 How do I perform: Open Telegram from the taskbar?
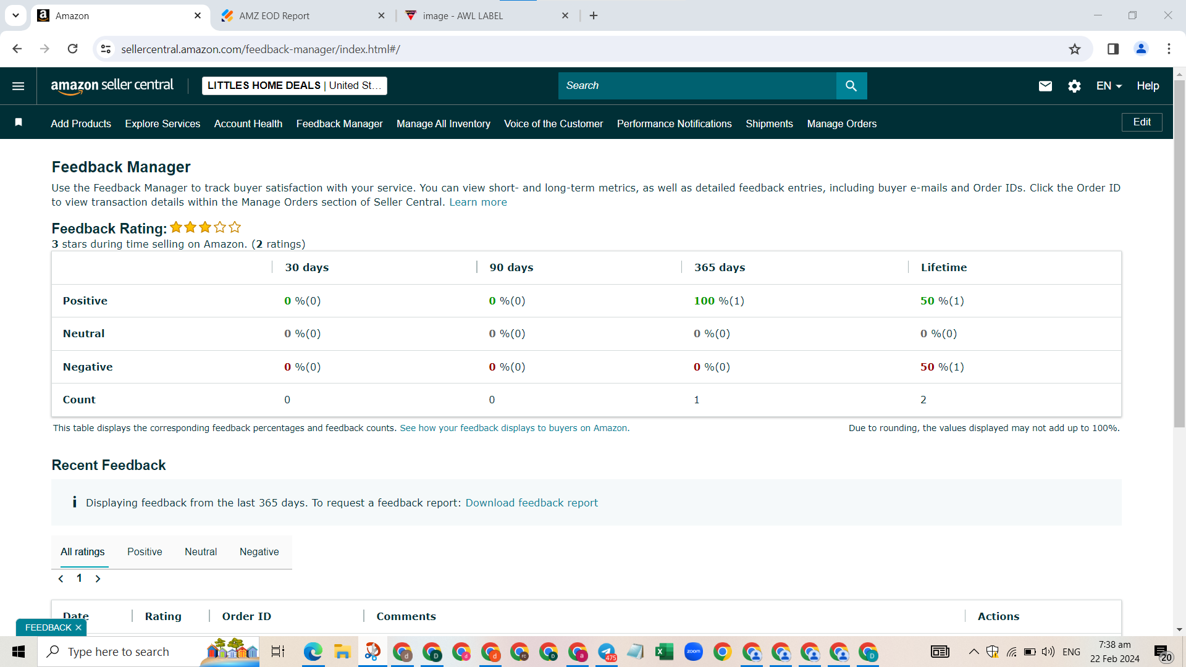607,652
